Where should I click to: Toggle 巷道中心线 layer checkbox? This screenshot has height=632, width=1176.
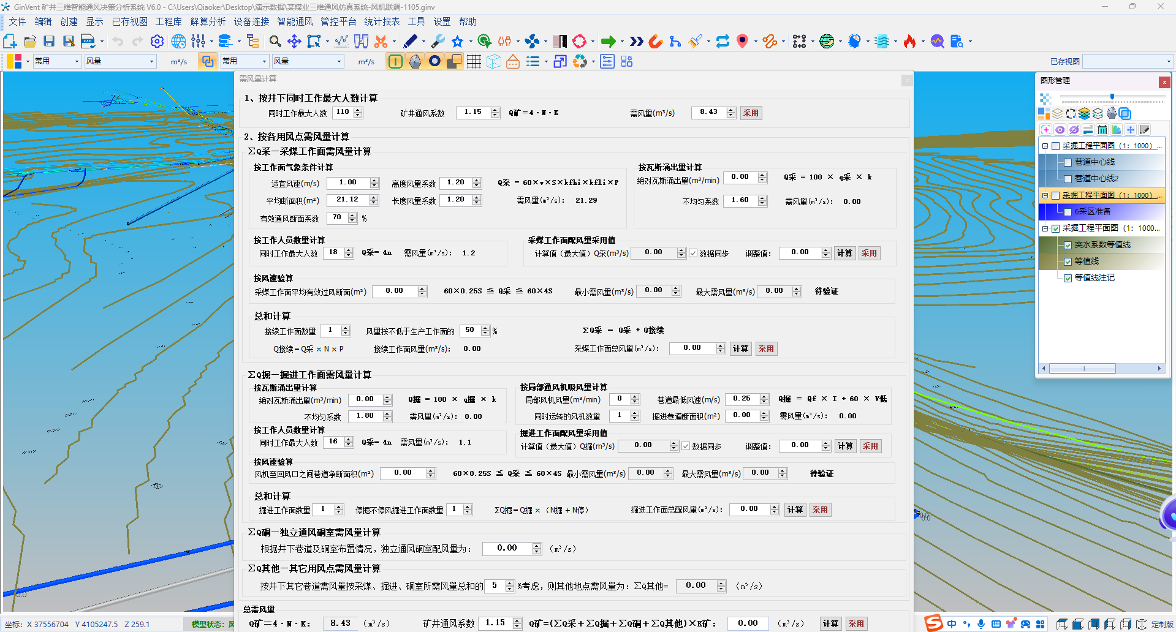1068,162
